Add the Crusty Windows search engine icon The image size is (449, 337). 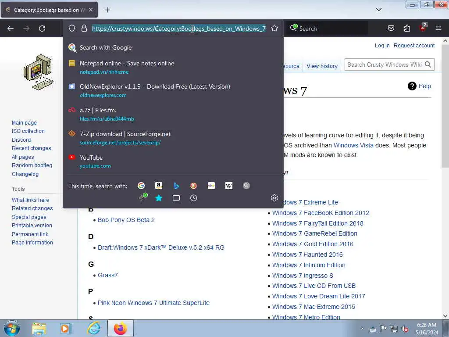[143, 197]
